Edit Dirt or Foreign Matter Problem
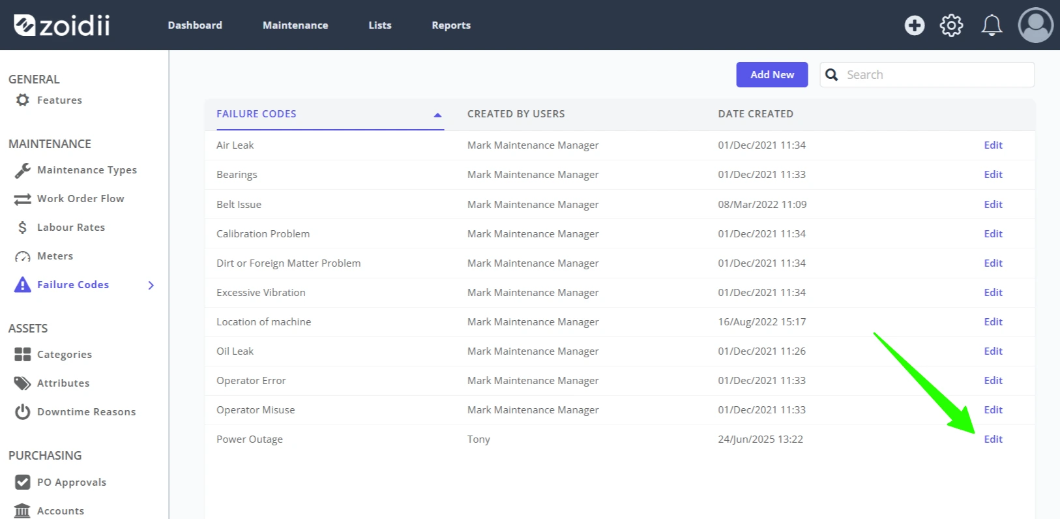The height and width of the screenshot is (519, 1060). click(993, 263)
